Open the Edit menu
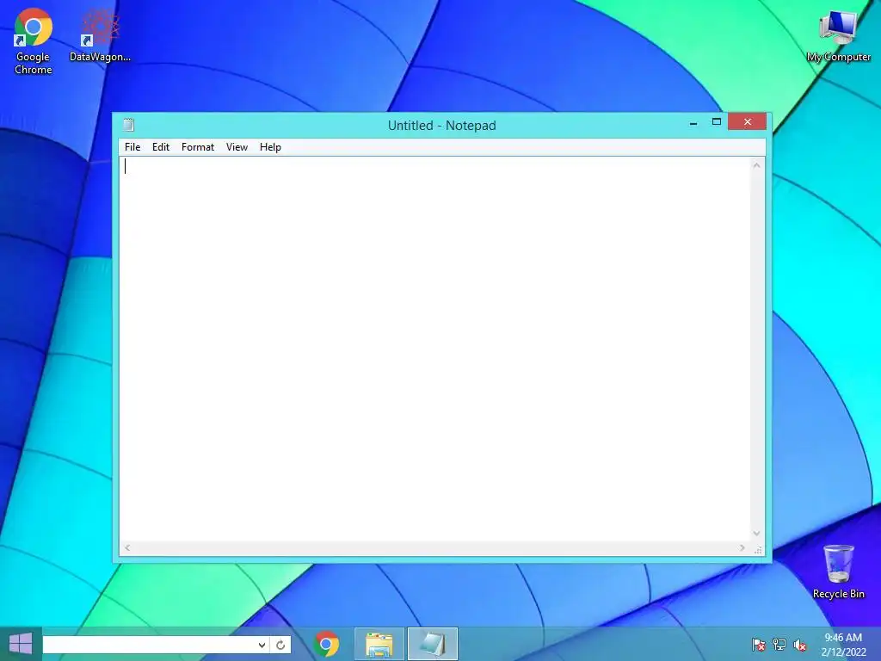881x661 pixels. point(161,147)
